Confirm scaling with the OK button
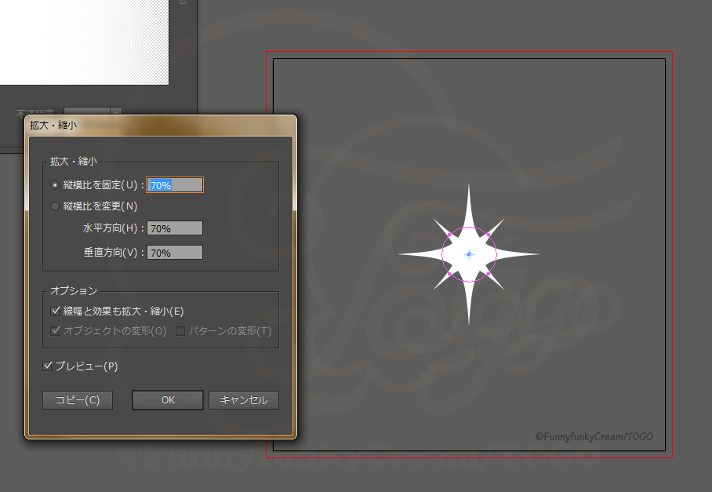712x492 pixels. click(168, 400)
